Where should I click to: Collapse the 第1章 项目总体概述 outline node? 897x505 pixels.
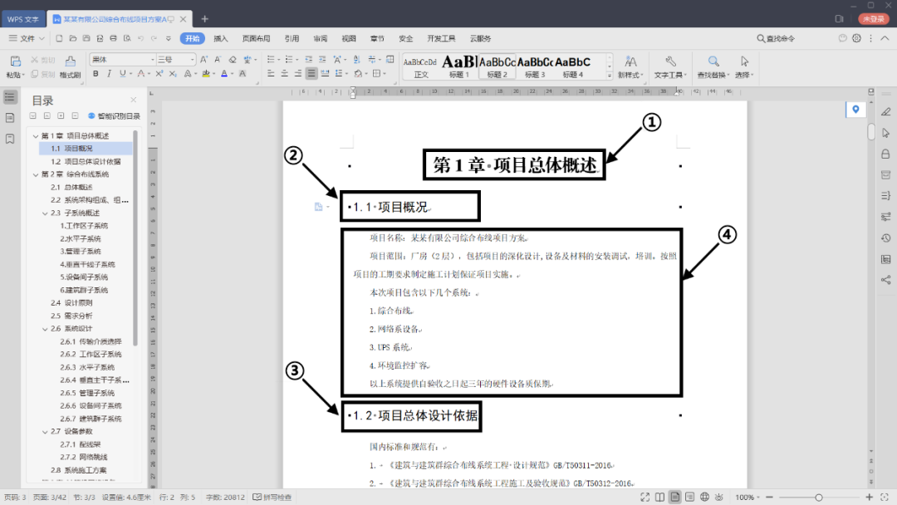click(x=36, y=136)
